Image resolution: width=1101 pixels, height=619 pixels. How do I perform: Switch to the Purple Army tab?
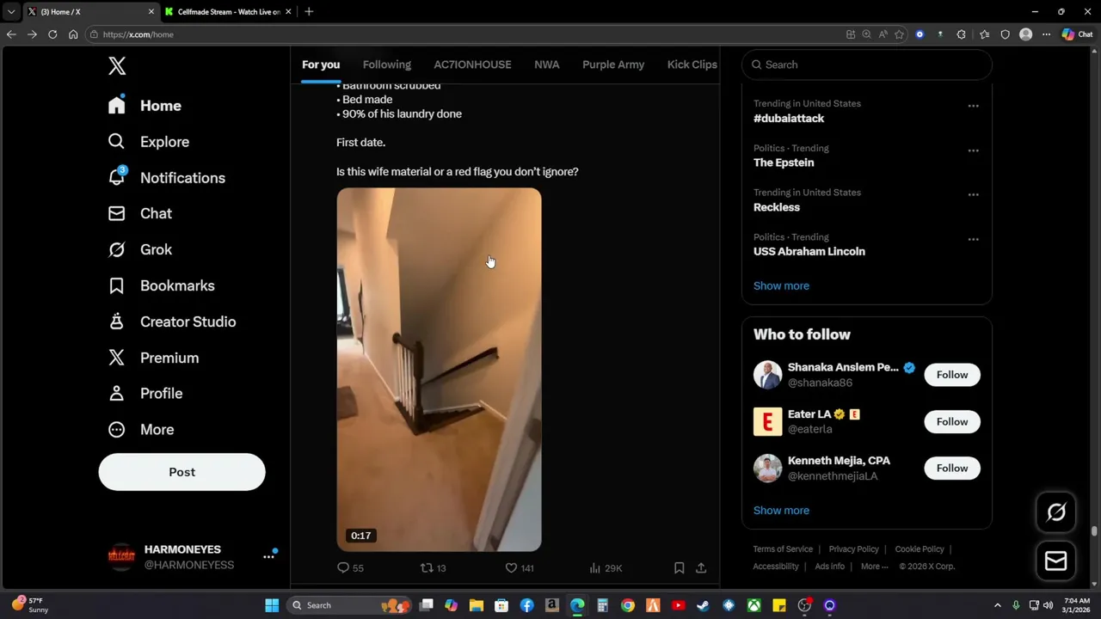613,64
